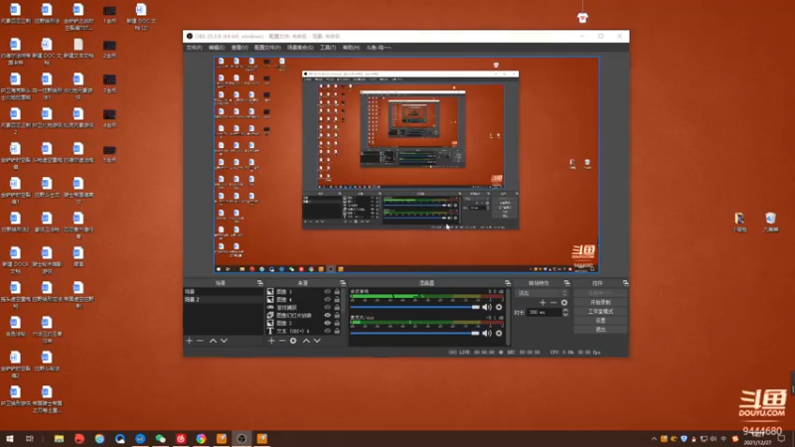Click the 退出 button in the Controls panel
This screenshot has height=447, width=795.
[601, 330]
